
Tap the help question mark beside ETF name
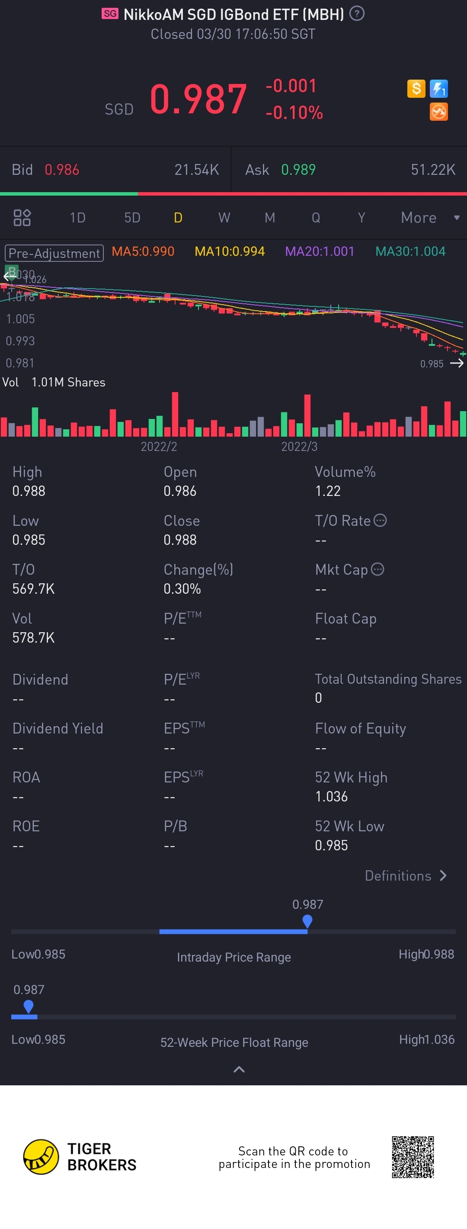click(356, 14)
